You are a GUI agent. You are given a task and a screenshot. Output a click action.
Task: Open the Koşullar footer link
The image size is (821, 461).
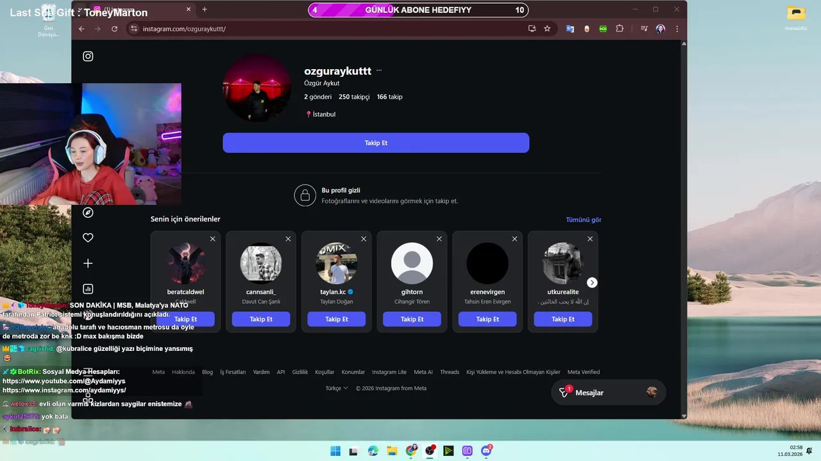(325, 372)
